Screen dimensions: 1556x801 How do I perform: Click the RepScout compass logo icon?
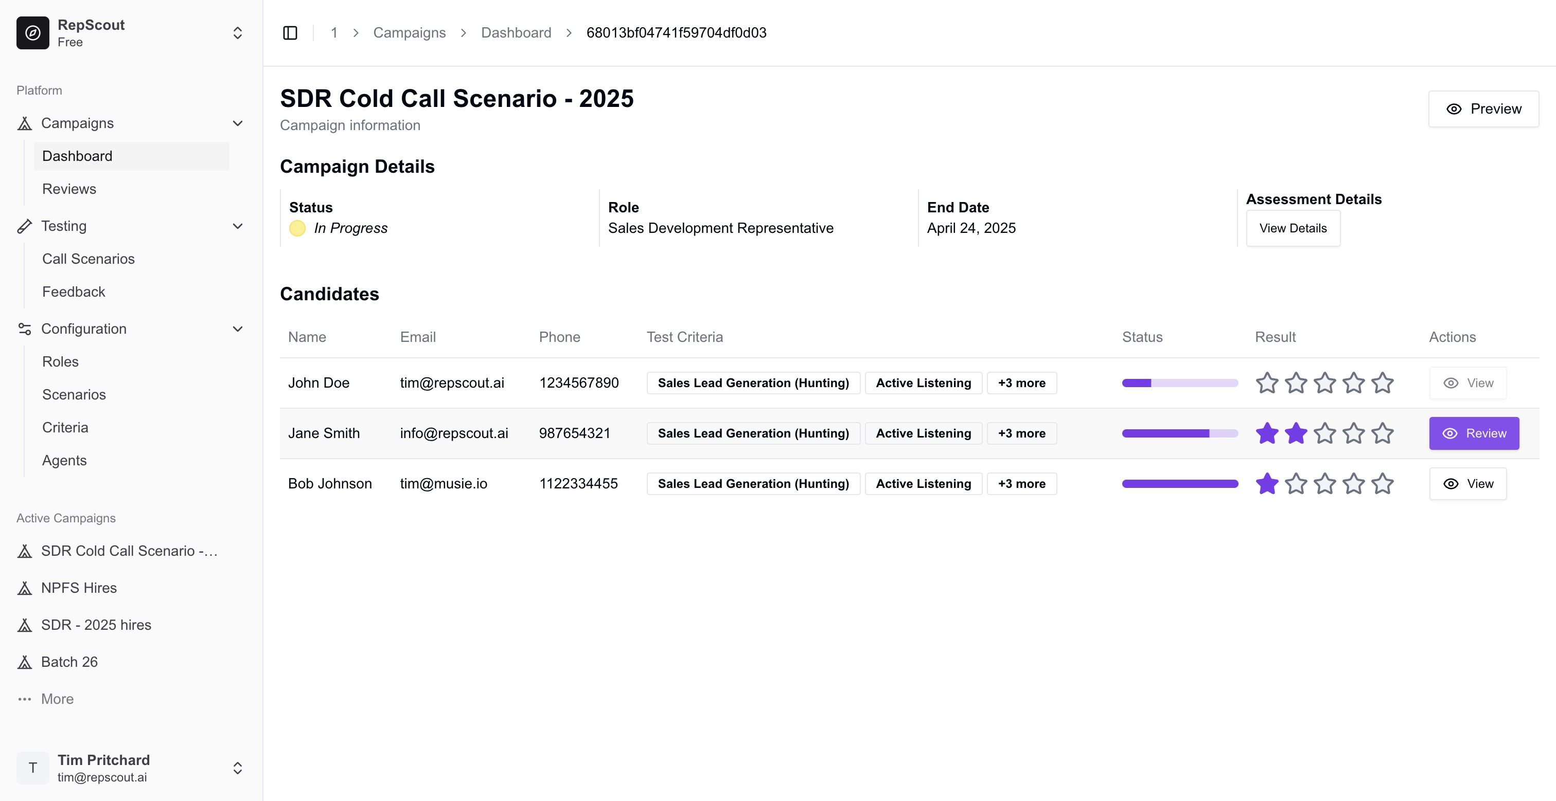click(32, 32)
